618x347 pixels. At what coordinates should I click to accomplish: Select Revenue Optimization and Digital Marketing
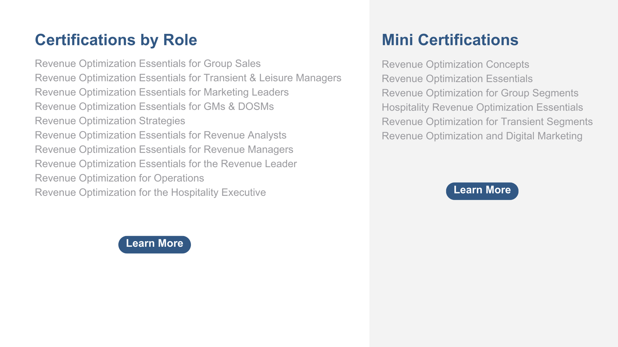pos(482,136)
